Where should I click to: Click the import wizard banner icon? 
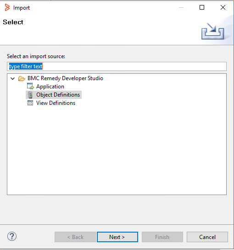[x=212, y=31]
